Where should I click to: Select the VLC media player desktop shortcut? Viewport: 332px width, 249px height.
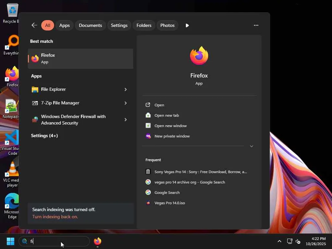tap(11, 174)
